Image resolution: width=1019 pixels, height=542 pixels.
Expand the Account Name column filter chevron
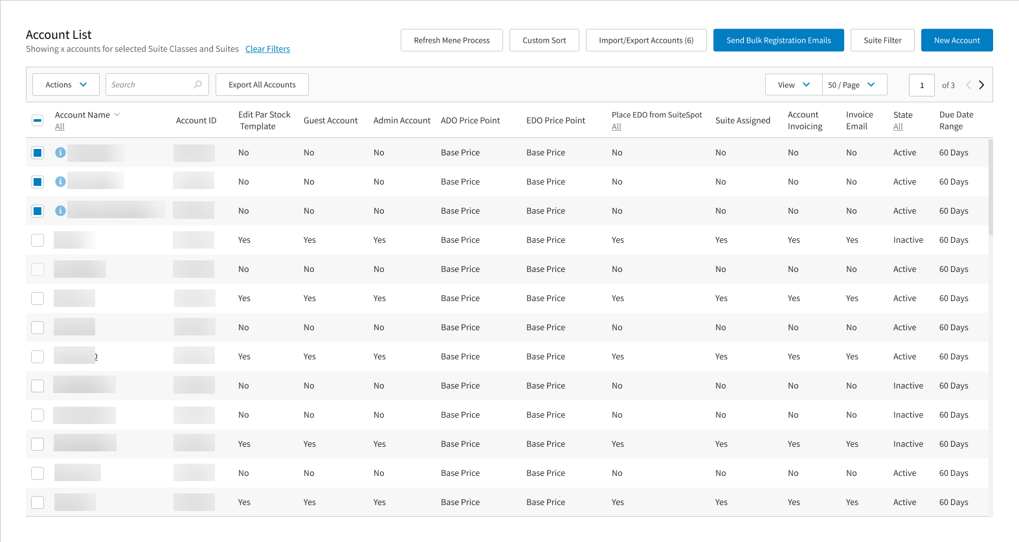tap(117, 115)
